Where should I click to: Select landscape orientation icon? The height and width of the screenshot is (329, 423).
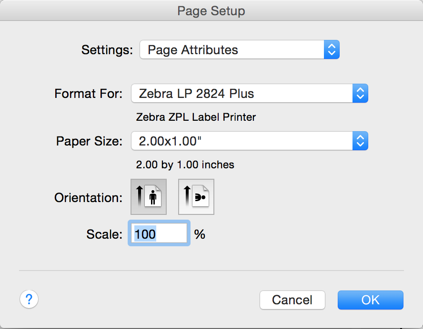coord(196,197)
